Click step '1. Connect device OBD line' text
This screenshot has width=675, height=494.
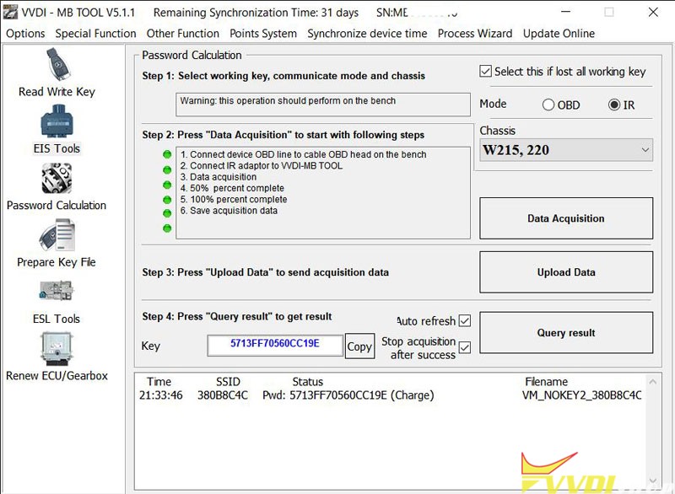coord(304,154)
